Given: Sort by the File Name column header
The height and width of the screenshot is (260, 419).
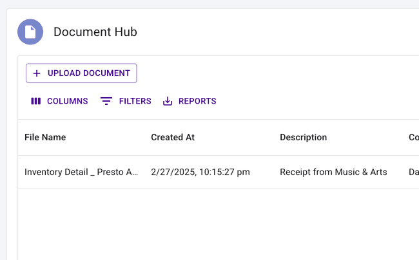Looking at the screenshot, I should 45,137.
